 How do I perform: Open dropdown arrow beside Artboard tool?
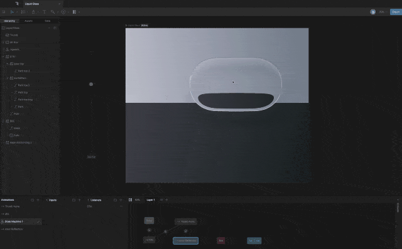28,12
